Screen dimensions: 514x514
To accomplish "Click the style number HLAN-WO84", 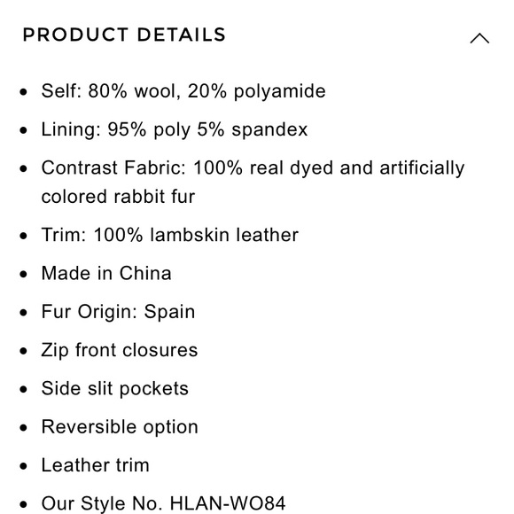I will point(228,503).
